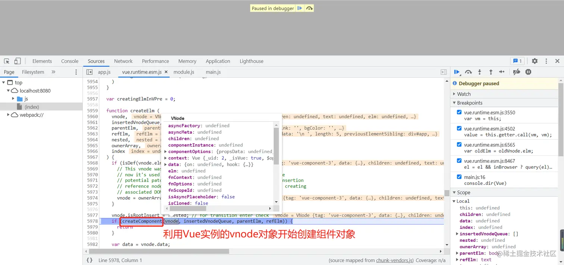Uncheck breakpoint vue.runtime.esm.js:6565
564x265 pixels.
coord(459,144)
